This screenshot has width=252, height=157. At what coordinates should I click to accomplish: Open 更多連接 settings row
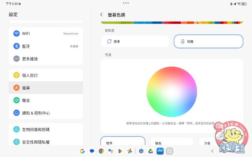pos(46,59)
